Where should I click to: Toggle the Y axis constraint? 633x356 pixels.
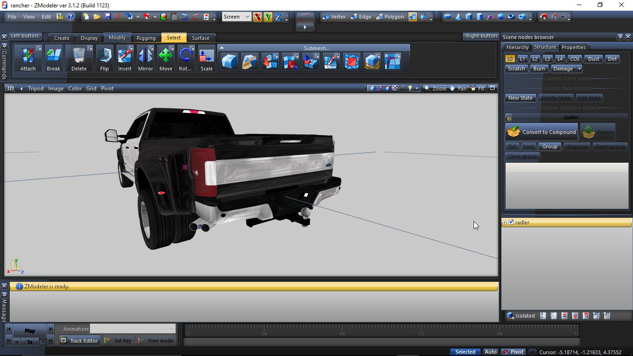pyautogui.click(x=268, y=17)
